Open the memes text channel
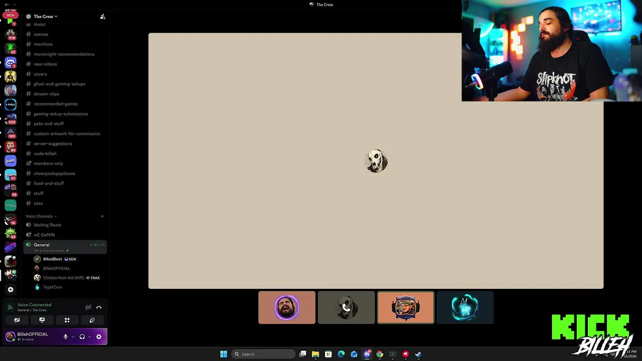 [65, 34]
